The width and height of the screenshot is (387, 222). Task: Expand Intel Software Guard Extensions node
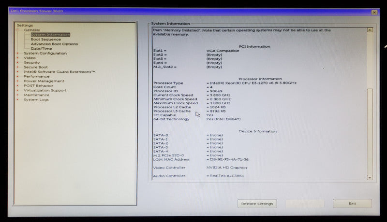17,71
